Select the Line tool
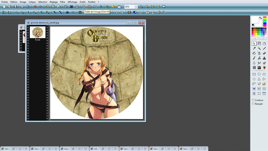Screen dimensions: 268x151 click(x=264, y=48)
